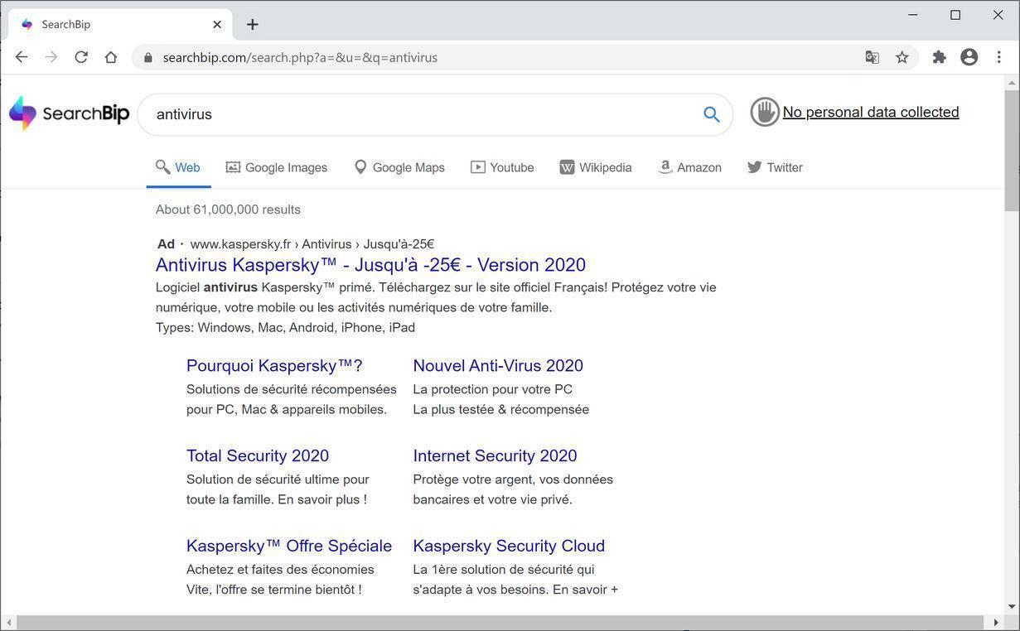The image size is (1020, 631).
Task: Click the 'About 61,000,000 results' text
Action: (x=228, y=210)
